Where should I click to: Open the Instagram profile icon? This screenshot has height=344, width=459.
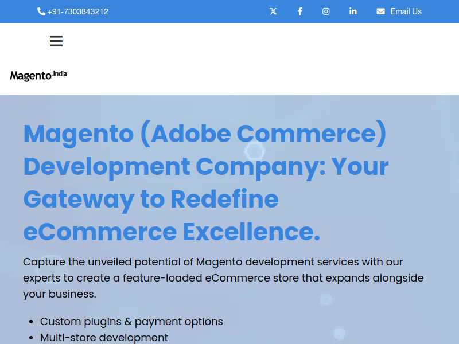[x=326, y=11]
